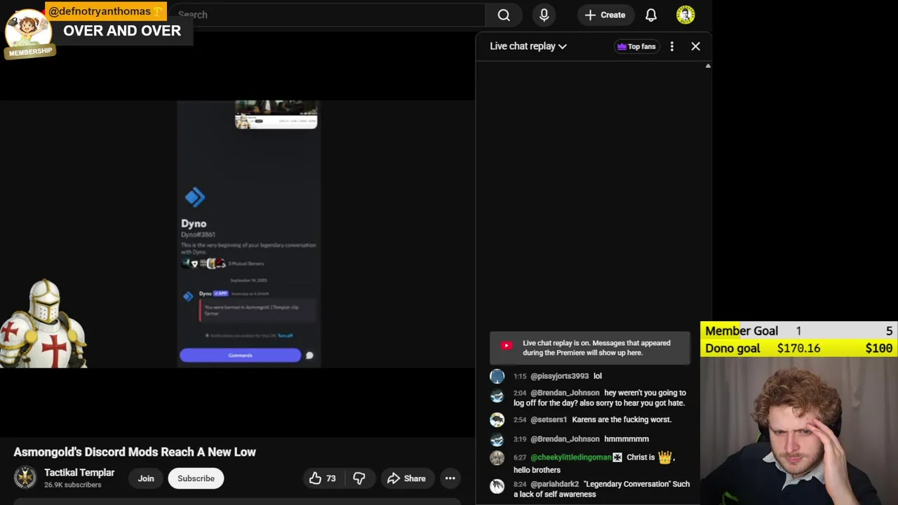This screenshot has width=898, height=505.
Task: Expand the Live chat replay dropdown
Action: [x=528, y=46]
